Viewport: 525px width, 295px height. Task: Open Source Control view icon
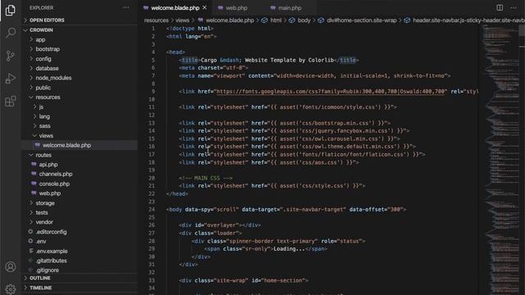click(x=11, y=56)
